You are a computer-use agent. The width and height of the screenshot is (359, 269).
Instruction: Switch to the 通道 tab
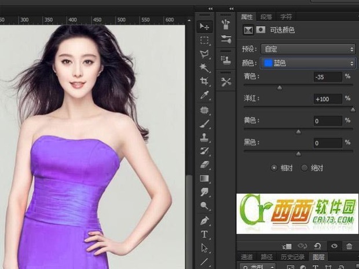point(247,257)
